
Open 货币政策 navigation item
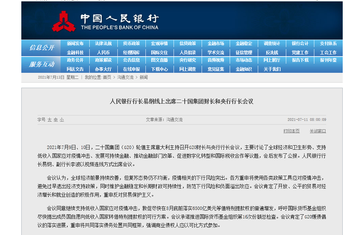click(x=131, y=44)
